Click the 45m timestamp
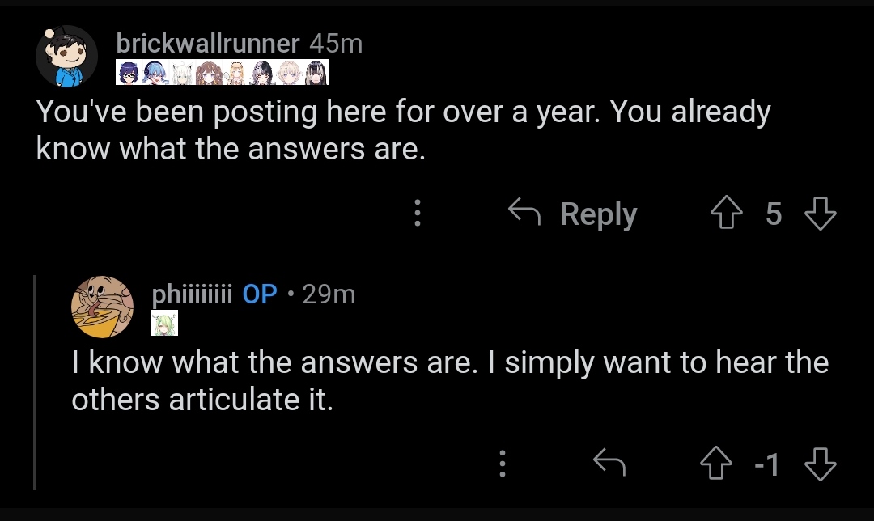This screenshot has width=874, height=521. 336,44
